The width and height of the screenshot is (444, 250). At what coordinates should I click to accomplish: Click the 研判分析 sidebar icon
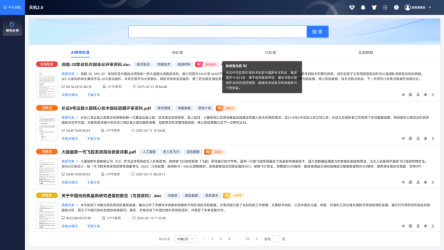coord(12,27)
